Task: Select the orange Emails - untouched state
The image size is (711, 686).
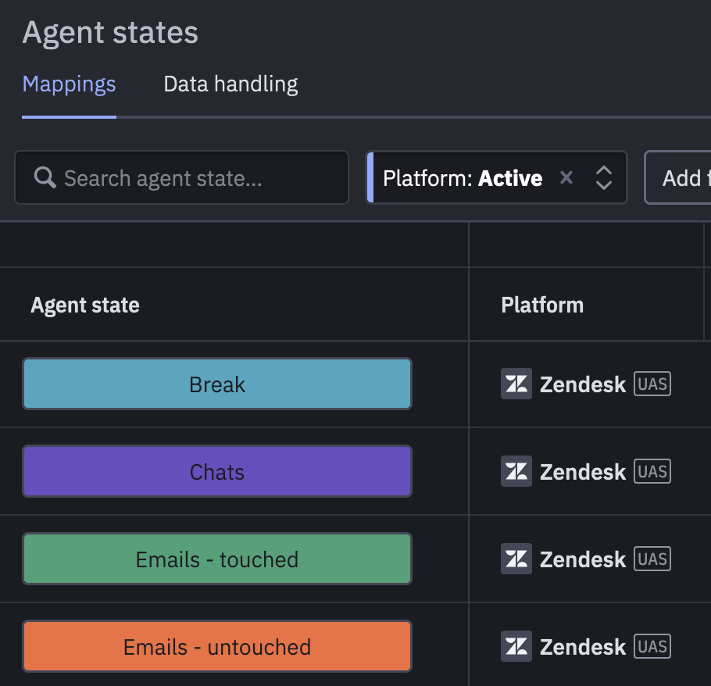Action: (217, 647)
